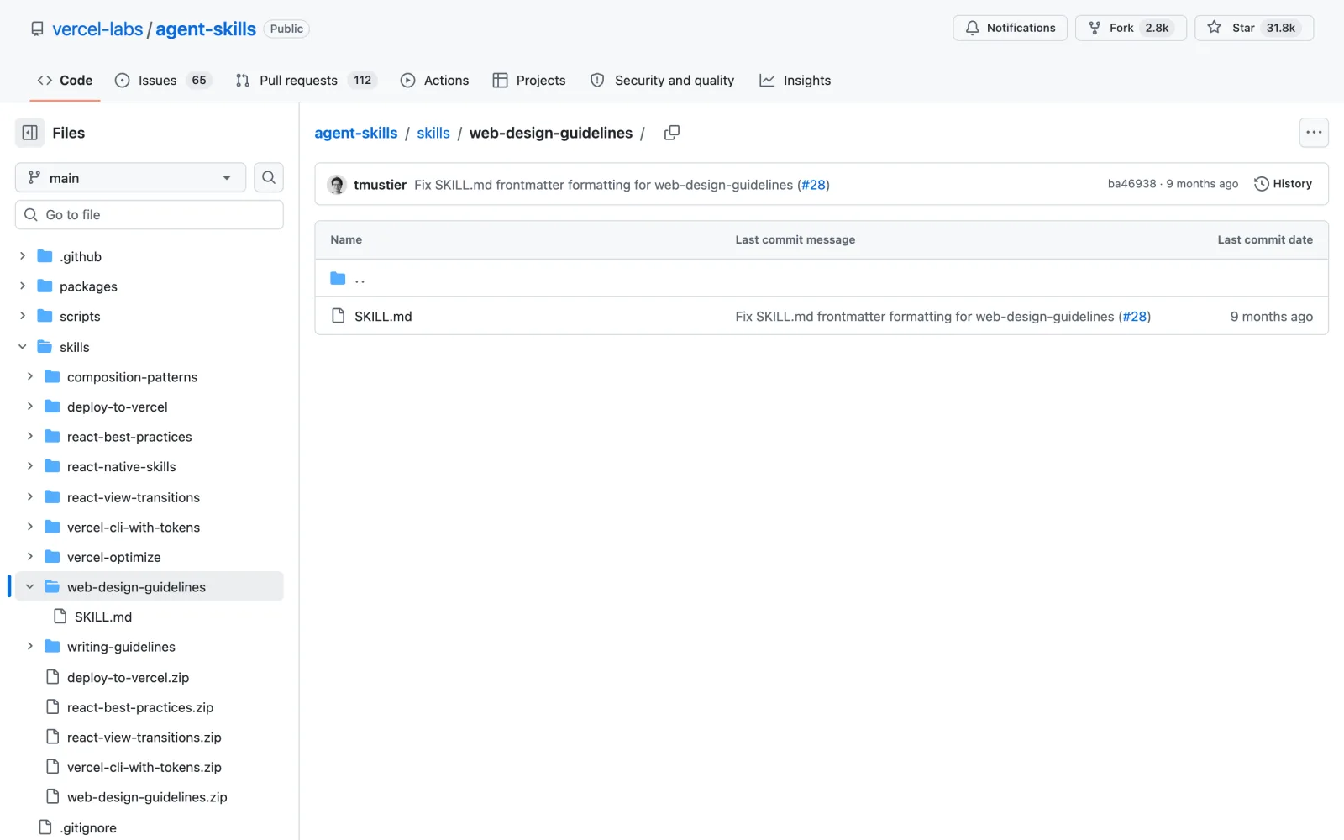The image size is (1344, 840).
Task: Copy the web-design-guidelines path icon
Action: [x=672, y=133]
